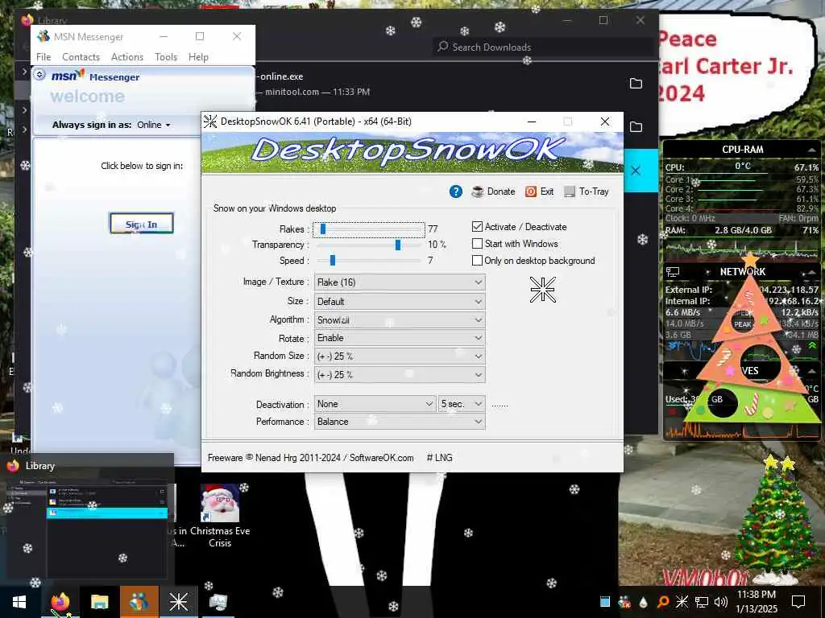Click the Sign In button in MSN Messenger
This screenshot has width=825, height=618.
[x=141, y=224]
